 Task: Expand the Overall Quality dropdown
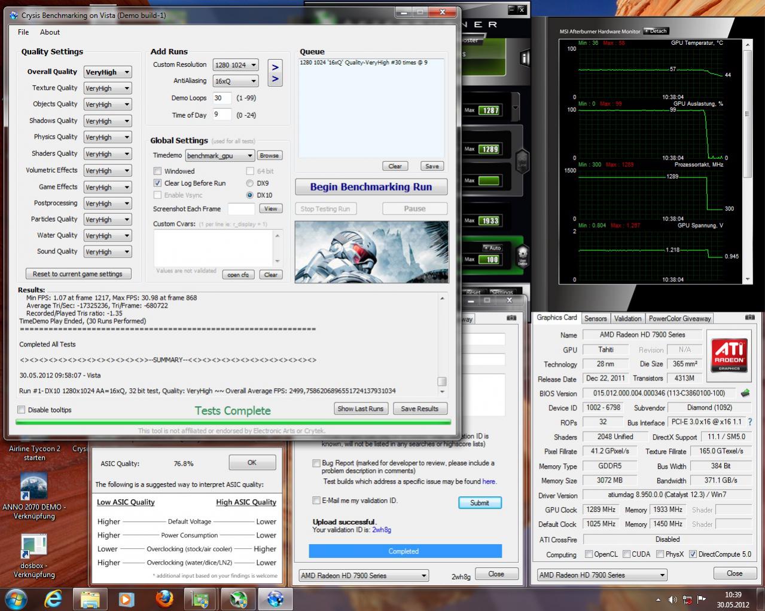[x=108, y=72]
